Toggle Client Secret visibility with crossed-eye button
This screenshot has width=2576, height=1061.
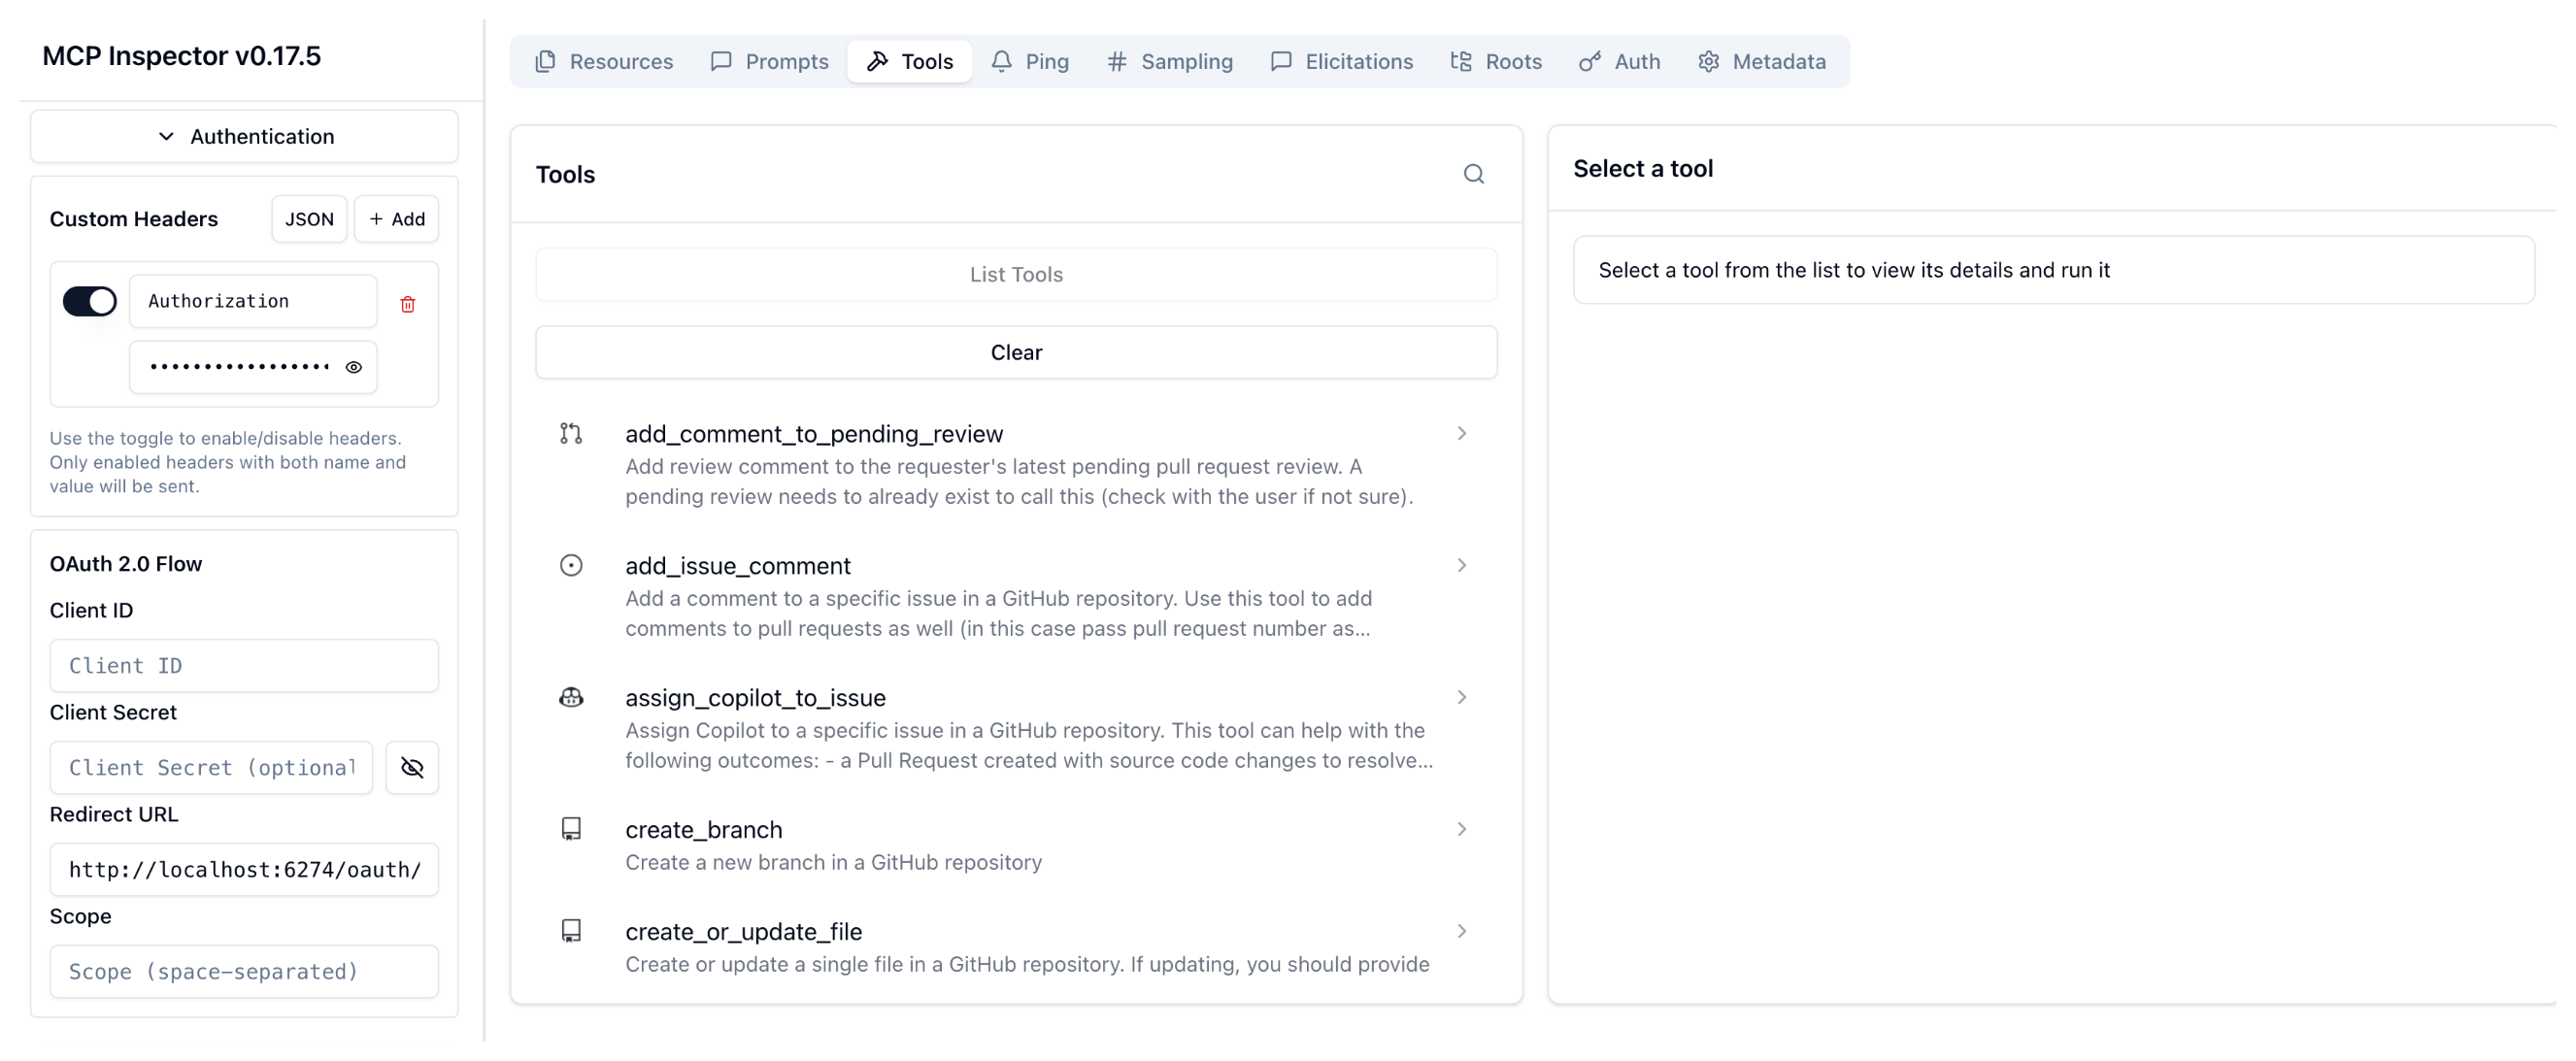(x=412, y=767)
